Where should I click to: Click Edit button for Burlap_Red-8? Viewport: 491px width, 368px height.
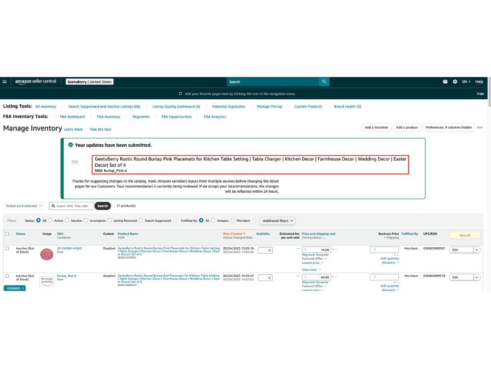(461, 277)
